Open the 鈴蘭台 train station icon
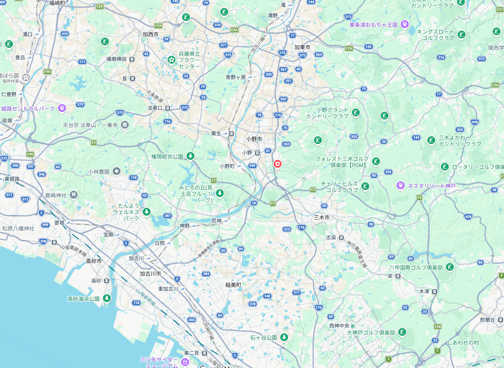This screenshot has width=504, height=368. 500,320
